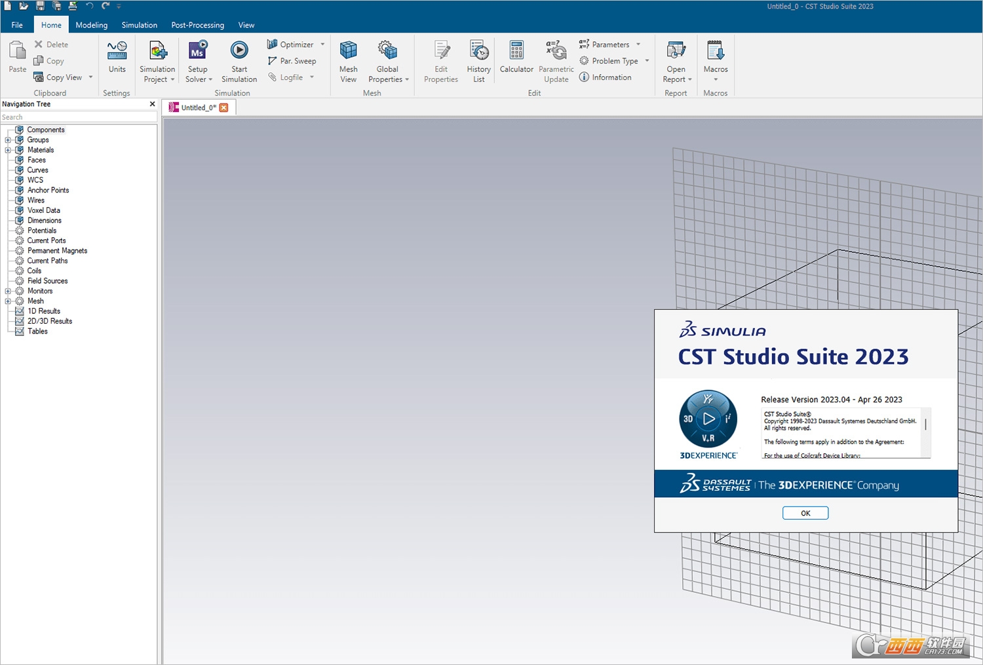
Task: Select 1D Results in the tree
Action: pyautogui.click(x=43, y=311)
